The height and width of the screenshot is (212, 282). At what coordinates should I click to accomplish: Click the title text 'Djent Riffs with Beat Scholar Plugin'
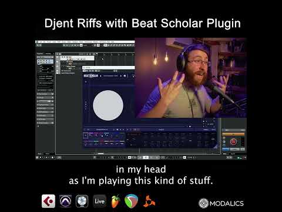tap(143, 23)
